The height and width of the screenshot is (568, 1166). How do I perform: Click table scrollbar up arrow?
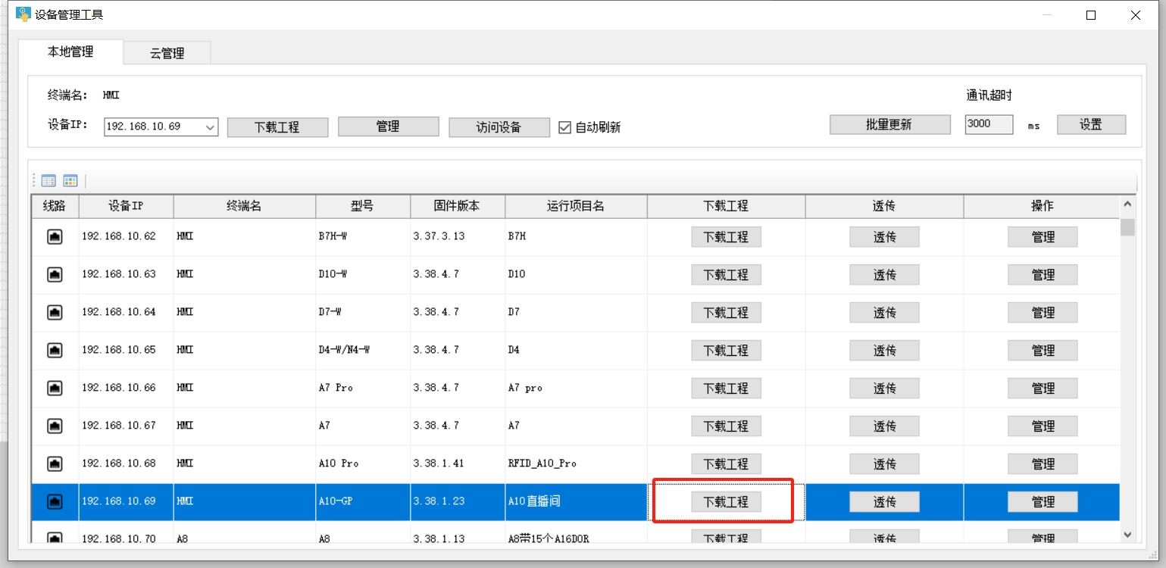pos(1127,204)
